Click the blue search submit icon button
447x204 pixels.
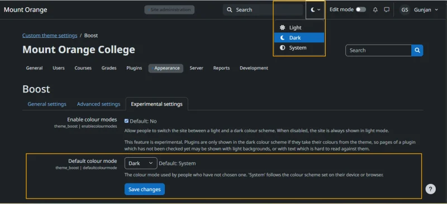point(417,50)
